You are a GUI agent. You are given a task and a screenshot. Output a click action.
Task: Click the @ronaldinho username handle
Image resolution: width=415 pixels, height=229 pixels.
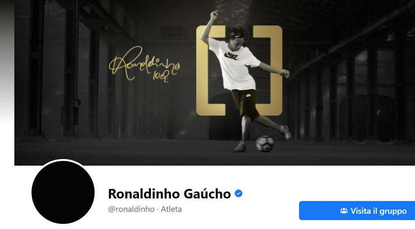[131, 209]
